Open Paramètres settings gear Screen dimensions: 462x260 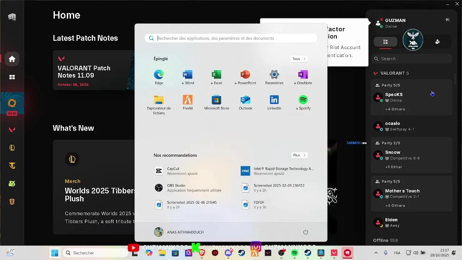[x=274, y=77]
